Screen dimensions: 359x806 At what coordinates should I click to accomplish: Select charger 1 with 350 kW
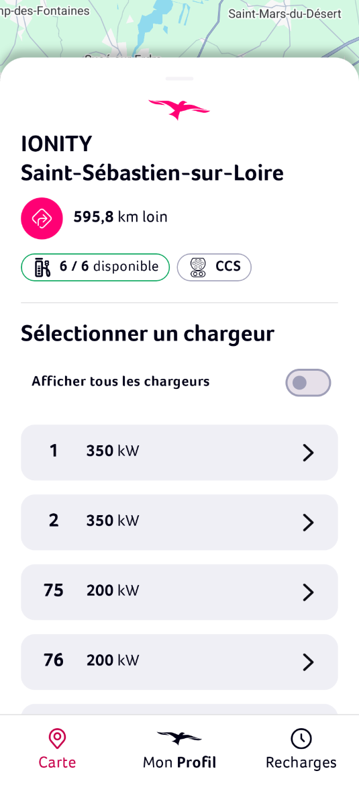[179, 453]
